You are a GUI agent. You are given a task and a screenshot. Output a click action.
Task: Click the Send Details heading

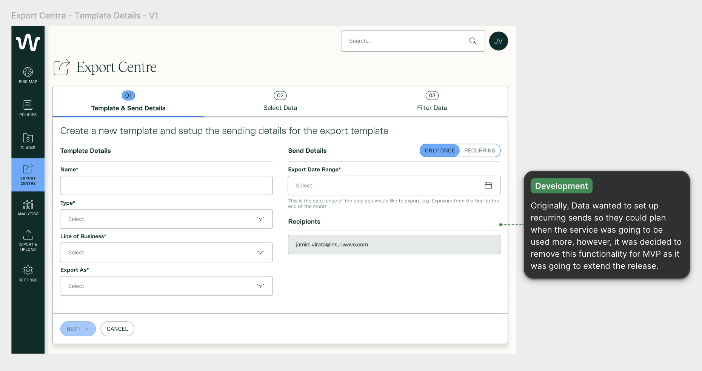click(307, 150)
